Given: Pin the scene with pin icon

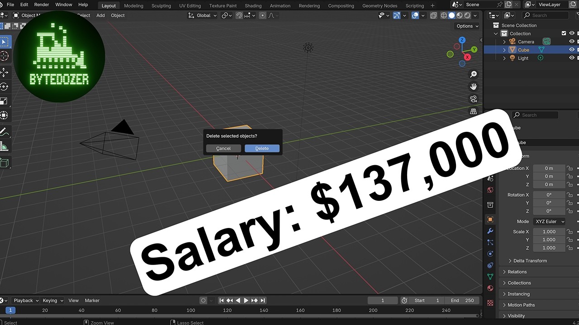Looking at the screenshot, I should (500, 5).
